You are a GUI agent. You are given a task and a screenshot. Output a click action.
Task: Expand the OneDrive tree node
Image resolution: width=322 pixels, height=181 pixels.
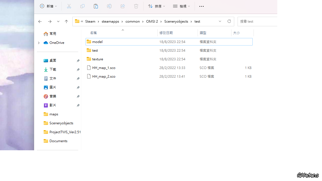pyautogui.click(x=39, y=43)
